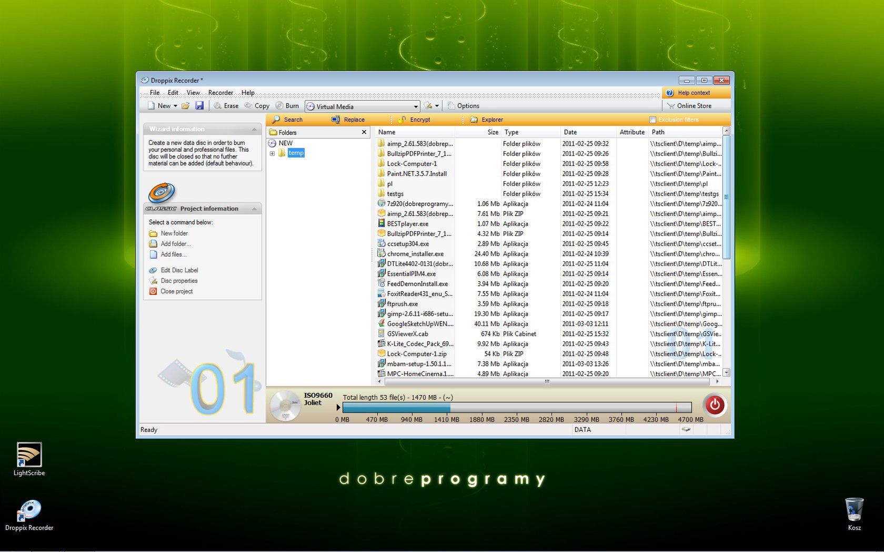Toggle the Exclusion filters checkbox
The height and width of the screenshot is (552, 884).
click(652, 120)
